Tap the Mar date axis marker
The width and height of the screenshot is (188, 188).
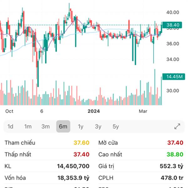[x=143, y=111]
